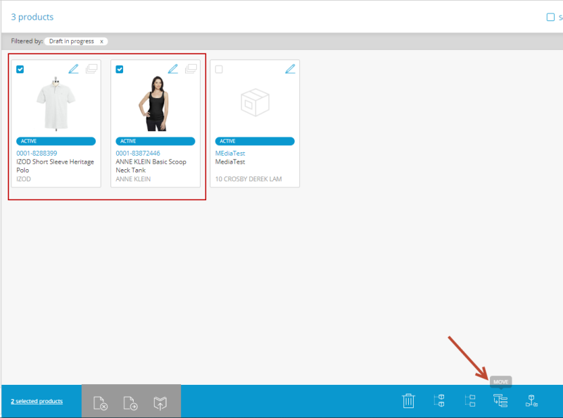
Task: Open variants stack icon on ANNE KLEIN card
Action: [191, 69]
